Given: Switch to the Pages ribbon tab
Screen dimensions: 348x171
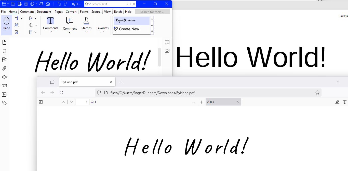Looking at the screenshot, I should tap(59, 12).
